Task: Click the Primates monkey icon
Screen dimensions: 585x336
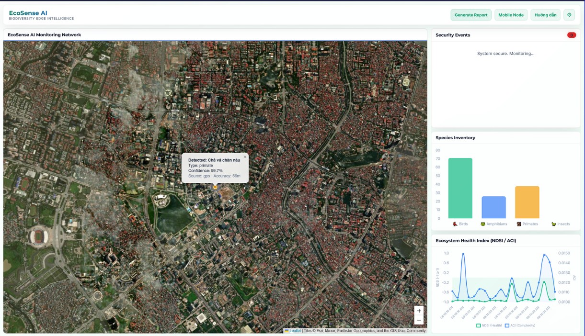Action: click(x=519, y=224)
